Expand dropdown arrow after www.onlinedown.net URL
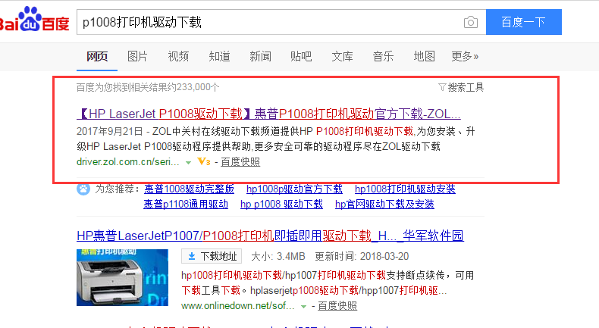 (304, 306)
